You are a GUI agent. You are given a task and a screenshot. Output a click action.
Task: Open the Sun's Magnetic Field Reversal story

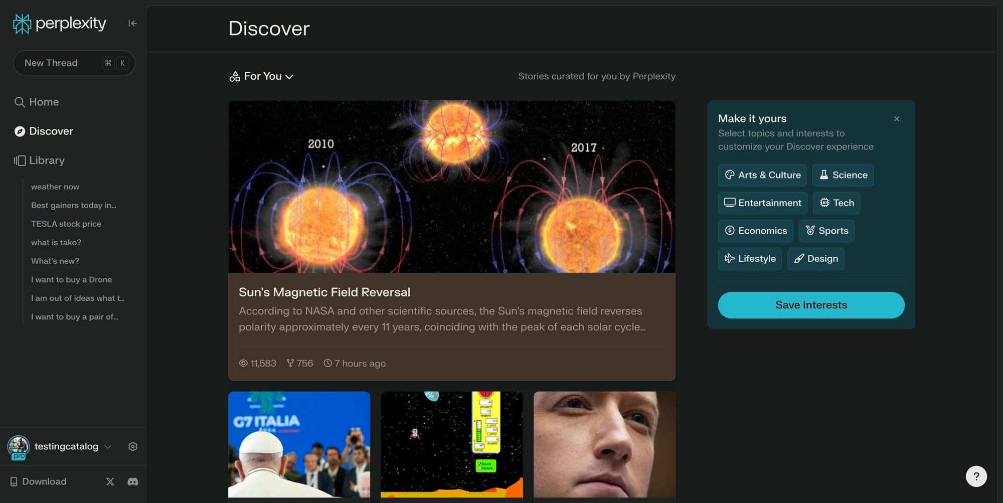tap(324, 291)
